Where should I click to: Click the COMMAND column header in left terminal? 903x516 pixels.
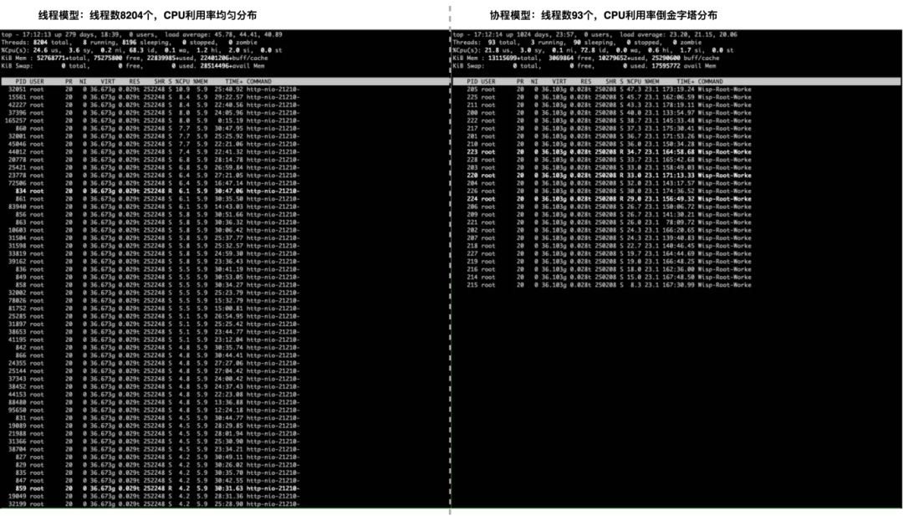click(258, 82)
